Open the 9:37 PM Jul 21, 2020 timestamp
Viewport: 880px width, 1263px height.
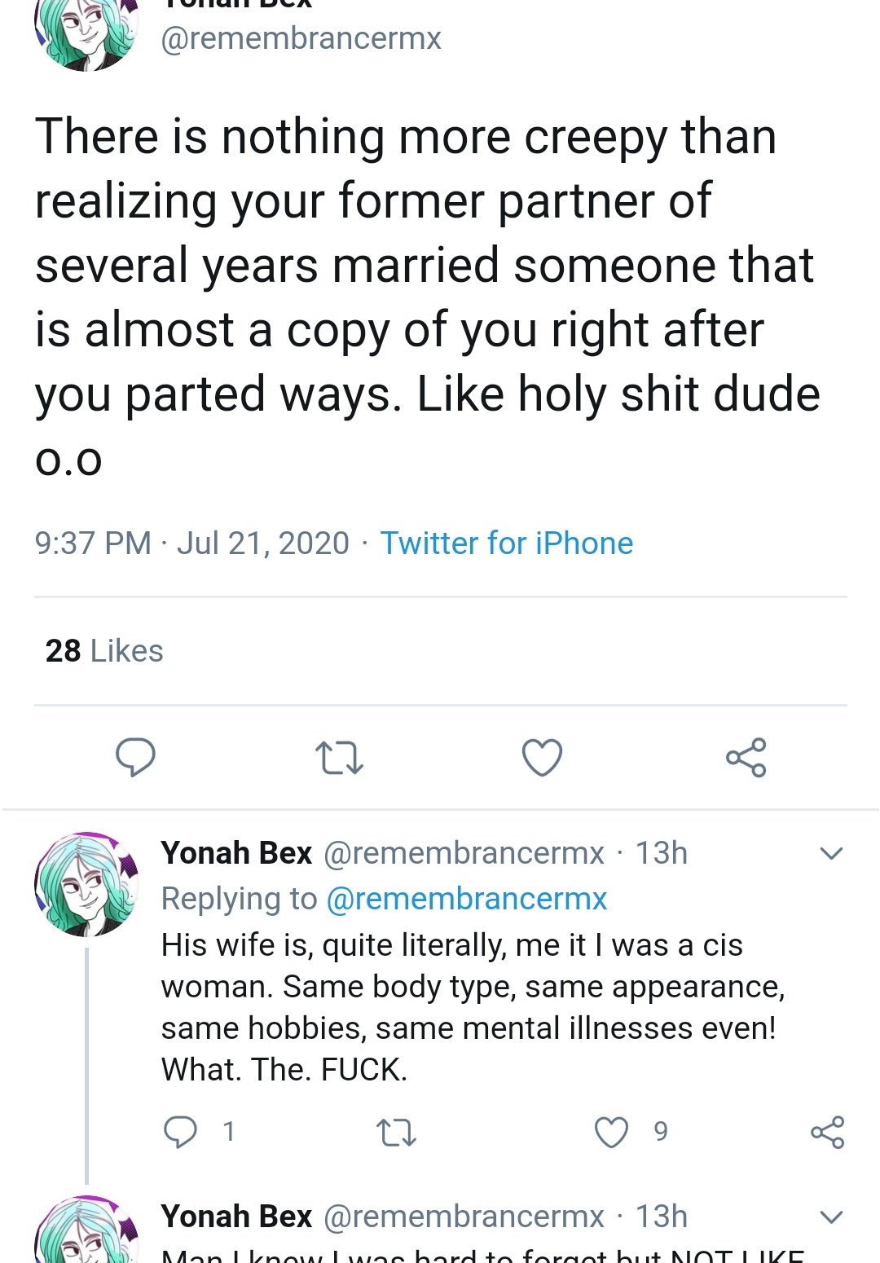tap(192, 543)
